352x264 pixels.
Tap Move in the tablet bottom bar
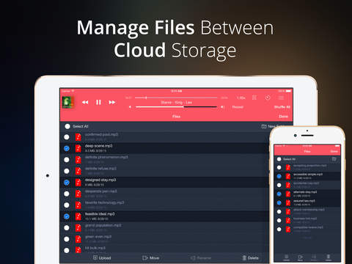pos(150,257)
